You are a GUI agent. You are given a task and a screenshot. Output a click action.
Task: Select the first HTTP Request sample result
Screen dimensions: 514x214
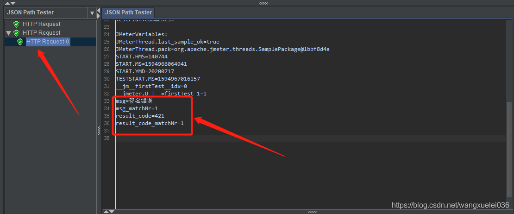pyautogui.click(x=41, y=24)
